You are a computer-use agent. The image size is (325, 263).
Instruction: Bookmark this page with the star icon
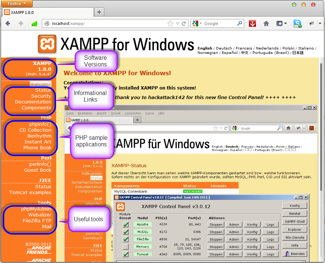coord(170,23)
